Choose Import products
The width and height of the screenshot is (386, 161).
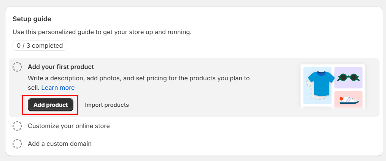coord(107,105)
